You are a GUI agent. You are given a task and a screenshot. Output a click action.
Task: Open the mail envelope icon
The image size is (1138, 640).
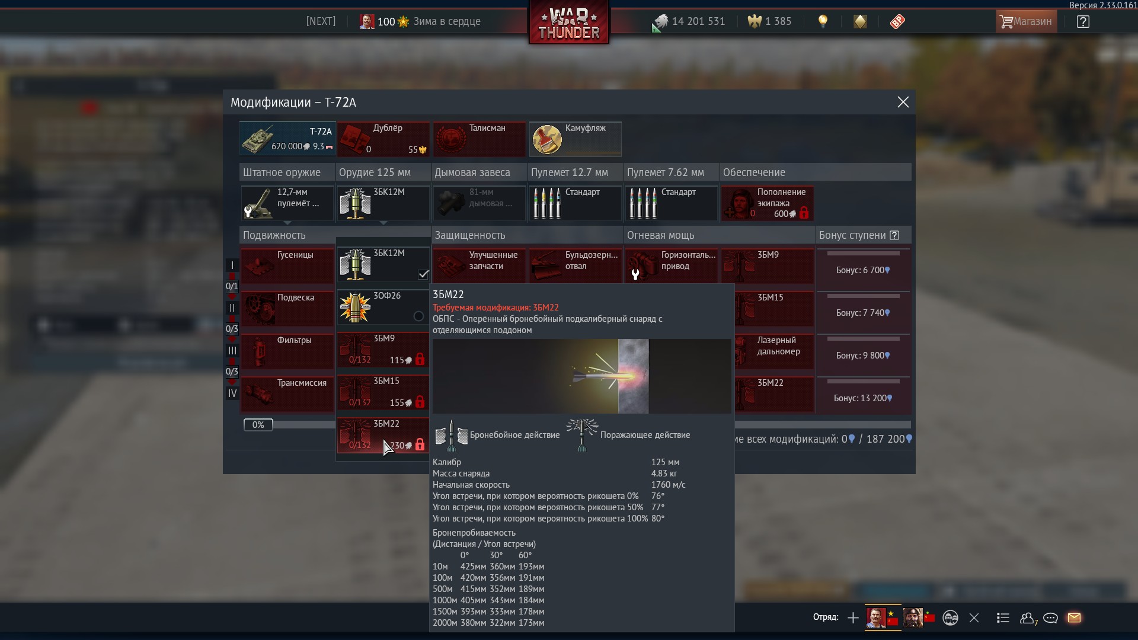pyautogui.click(x=1074, y=618)
